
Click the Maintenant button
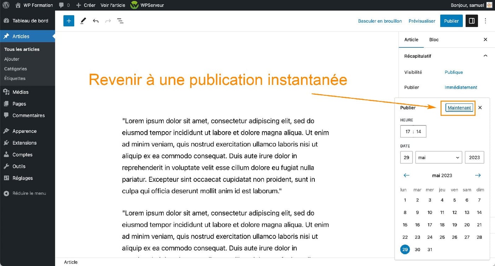point(459,108)
